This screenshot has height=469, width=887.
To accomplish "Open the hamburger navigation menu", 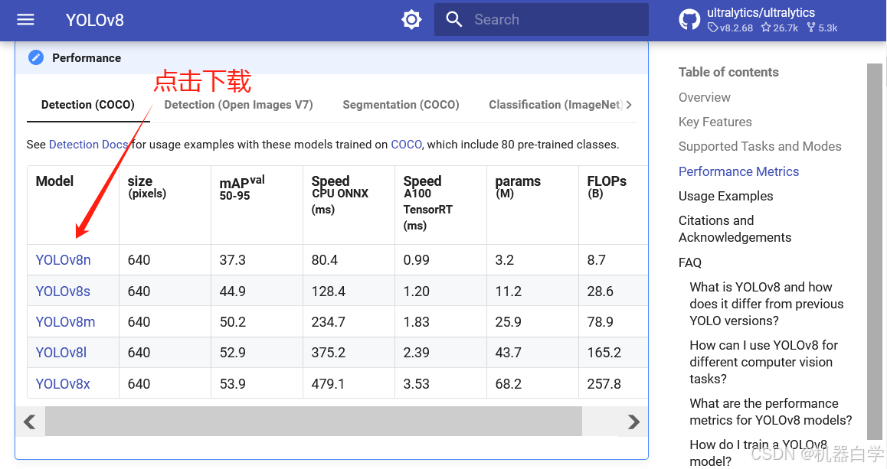I will (x=25, y=20).
